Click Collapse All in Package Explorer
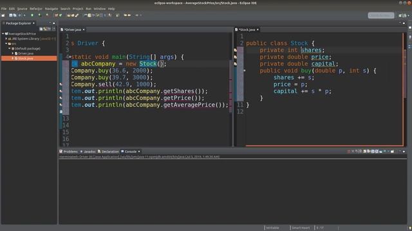The width and height of the screenshot is (412, 231). click(41, 29)
